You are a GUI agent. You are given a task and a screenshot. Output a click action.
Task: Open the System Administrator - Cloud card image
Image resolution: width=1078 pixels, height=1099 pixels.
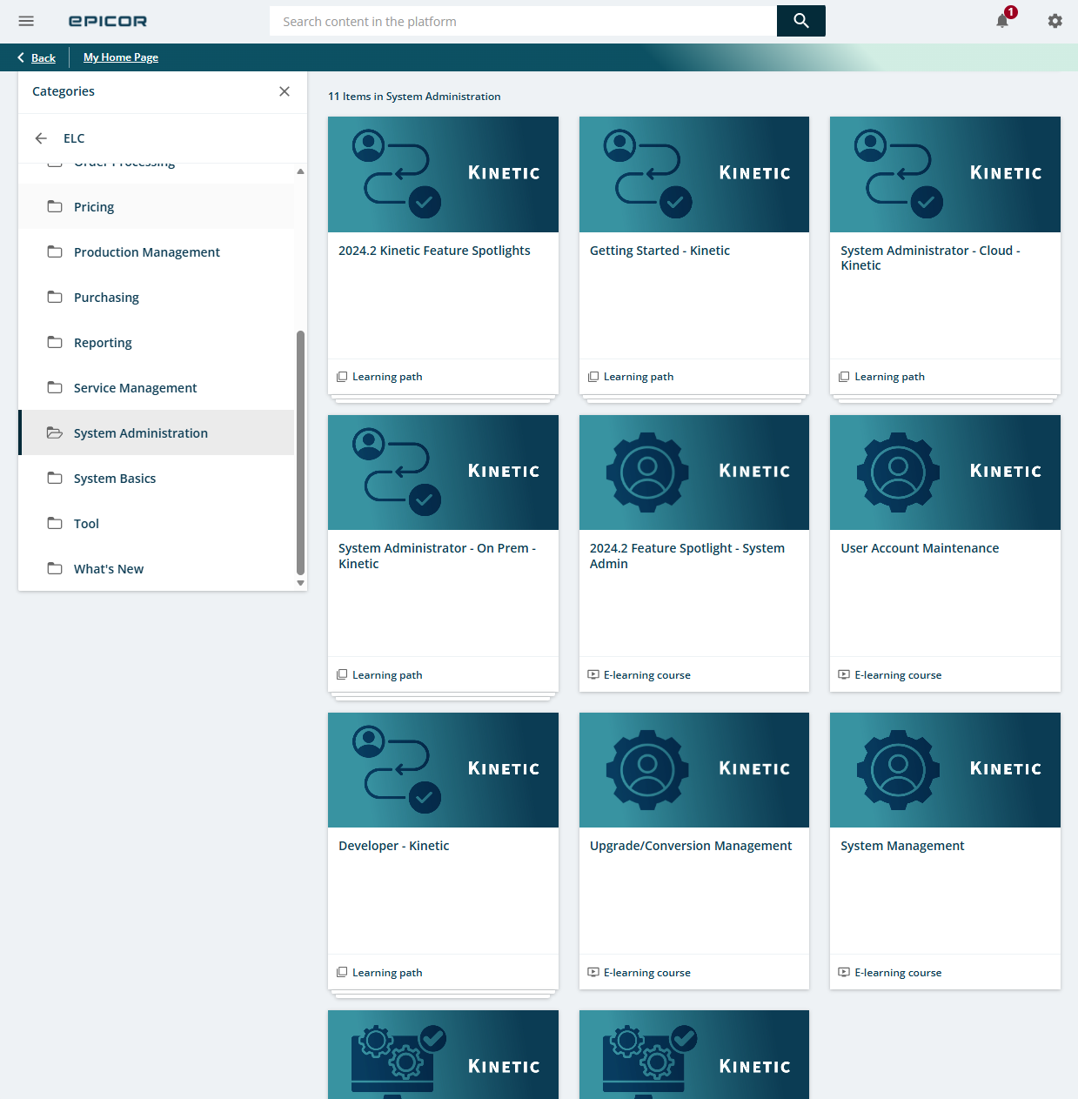[x=945, y=174]
